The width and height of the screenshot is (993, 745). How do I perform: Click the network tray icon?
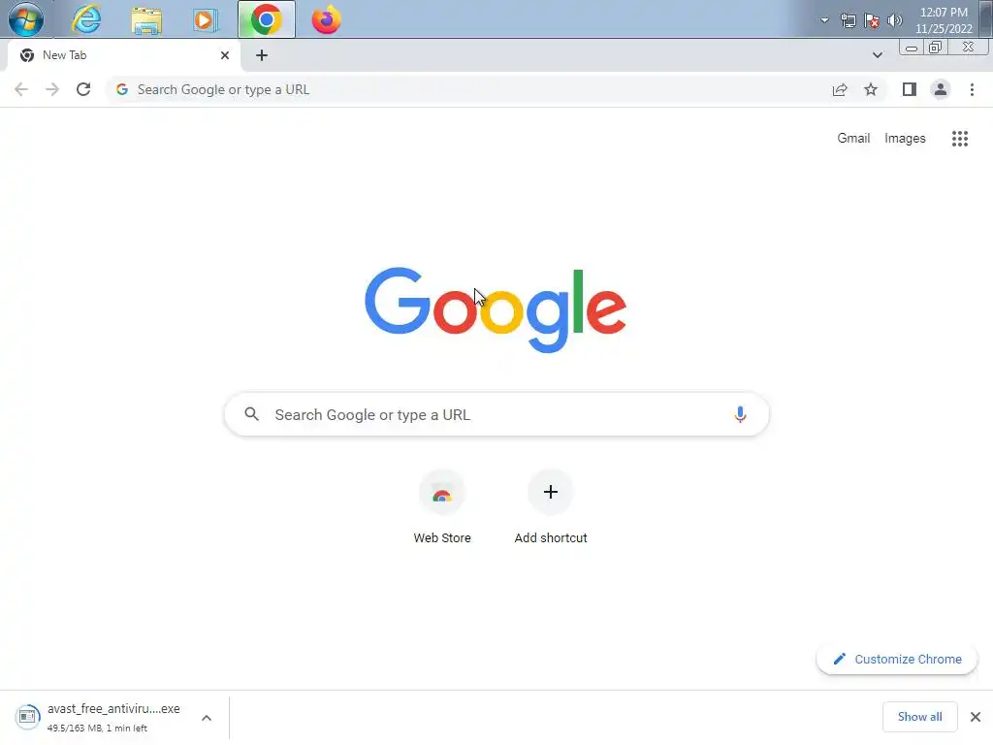pos(848,21)
